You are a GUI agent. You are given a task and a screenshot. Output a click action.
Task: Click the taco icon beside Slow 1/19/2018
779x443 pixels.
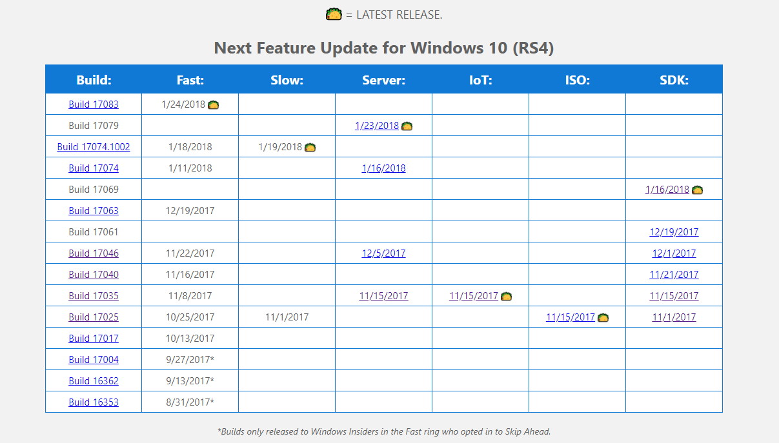[310, 147]
